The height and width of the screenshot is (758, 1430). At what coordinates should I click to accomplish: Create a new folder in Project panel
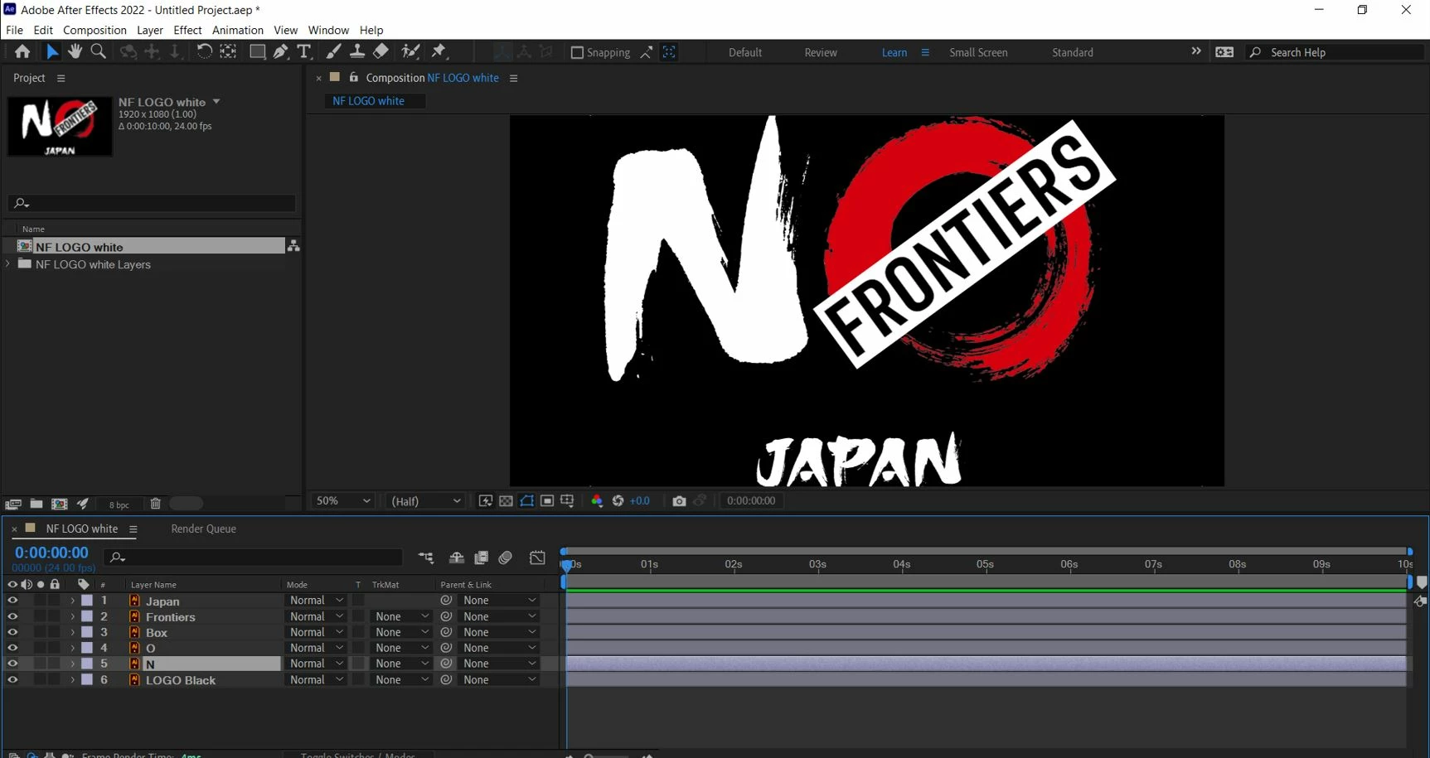coord(36,504)
